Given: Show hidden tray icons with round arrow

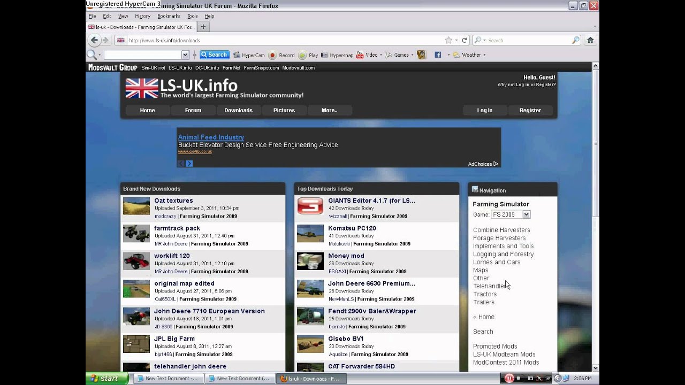Looking at the screenshot, I should tap(557, 378).
